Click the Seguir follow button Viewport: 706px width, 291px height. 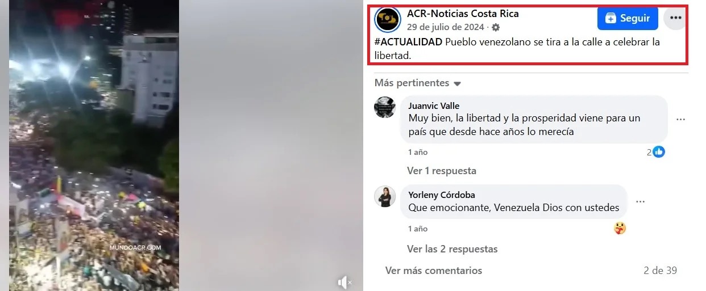628,18
